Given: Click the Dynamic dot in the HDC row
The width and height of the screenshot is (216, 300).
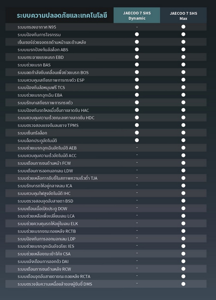Looking at the screenshot, I should pyautogui.click(x=137, y=117).
